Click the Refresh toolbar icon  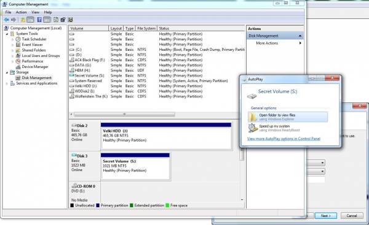(56, 20)
